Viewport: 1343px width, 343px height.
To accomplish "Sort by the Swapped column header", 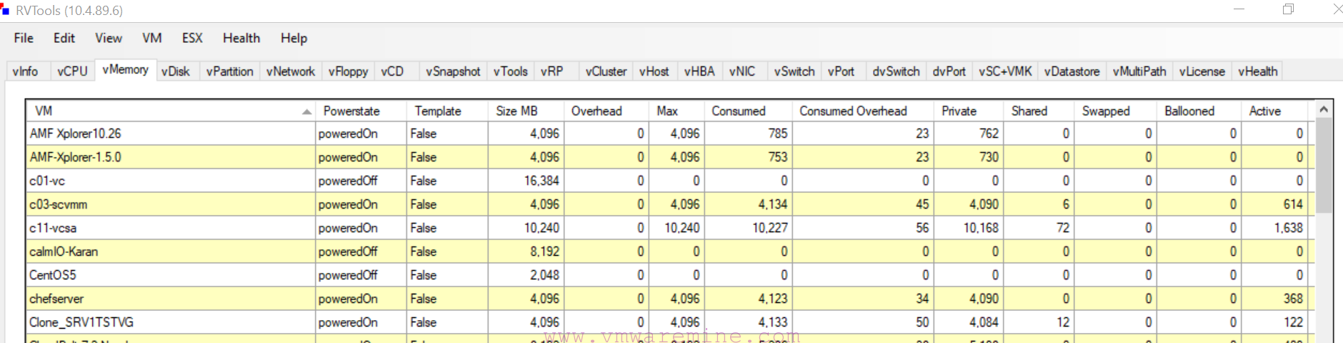I will click(x=1115, y=111).
